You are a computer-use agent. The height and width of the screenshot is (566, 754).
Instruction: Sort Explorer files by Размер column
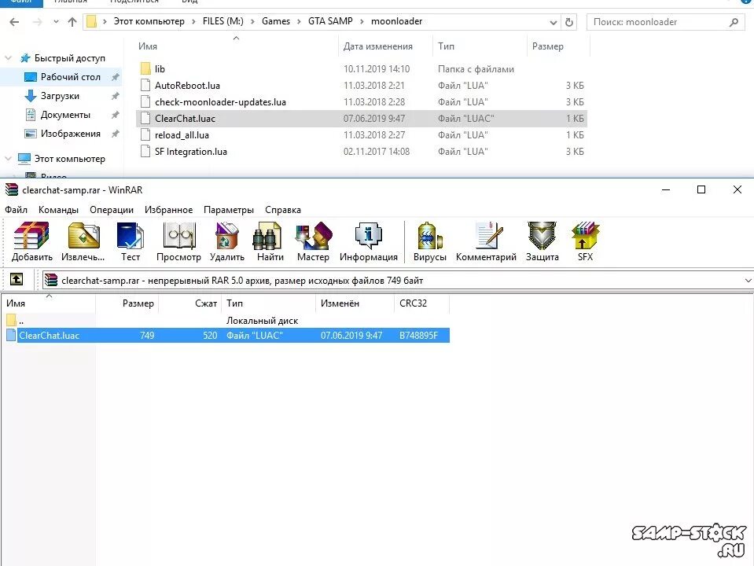(558, 46)
